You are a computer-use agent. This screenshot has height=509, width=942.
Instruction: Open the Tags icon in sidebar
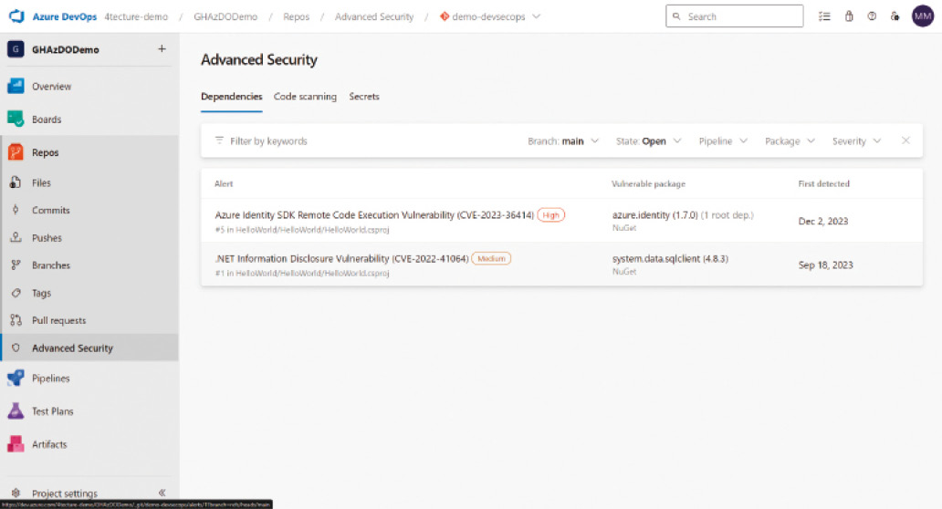(x=16, y=293)
